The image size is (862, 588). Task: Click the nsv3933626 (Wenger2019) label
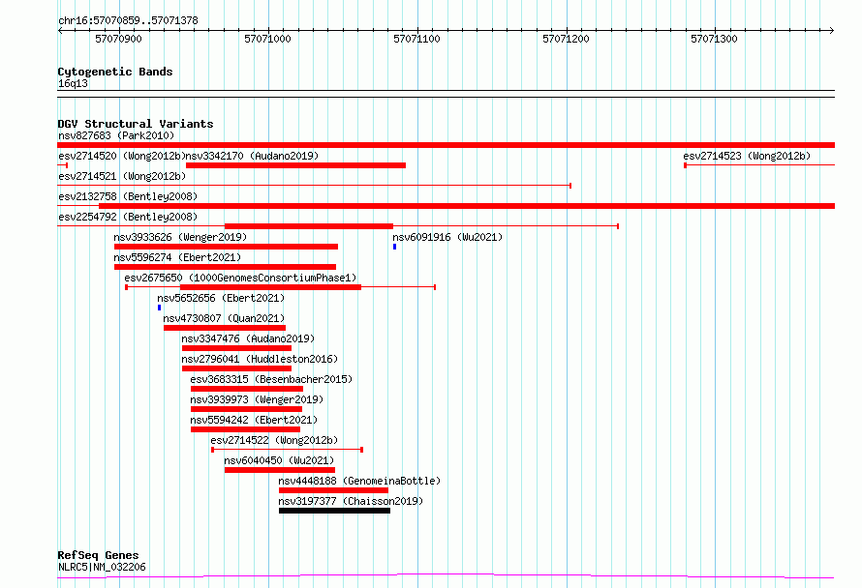pos(180,237)
